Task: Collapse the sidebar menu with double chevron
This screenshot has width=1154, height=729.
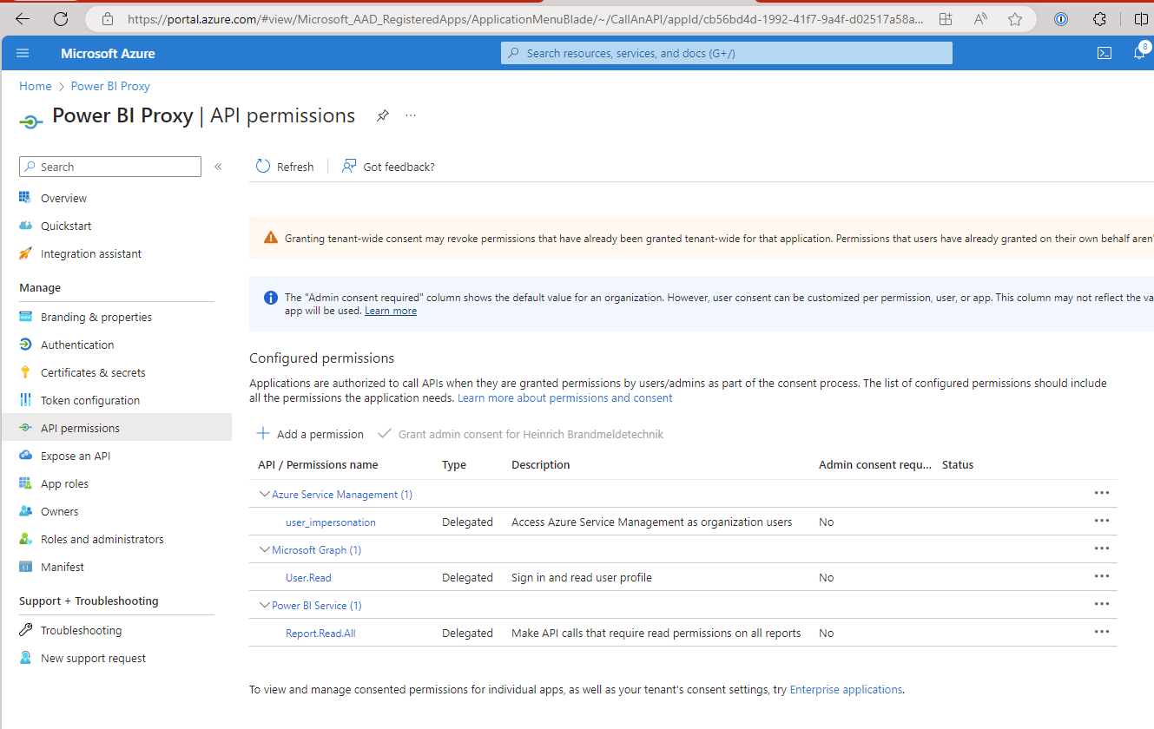Action: coord(218,167)
